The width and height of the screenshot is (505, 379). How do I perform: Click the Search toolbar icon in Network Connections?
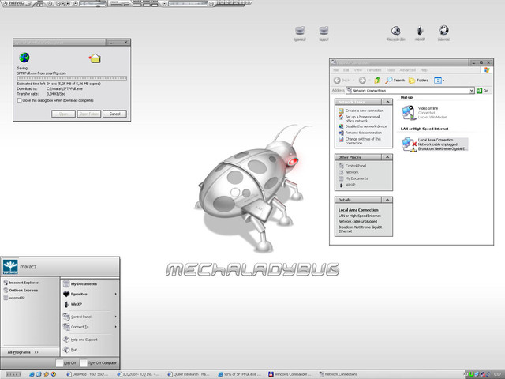point(395,80)
